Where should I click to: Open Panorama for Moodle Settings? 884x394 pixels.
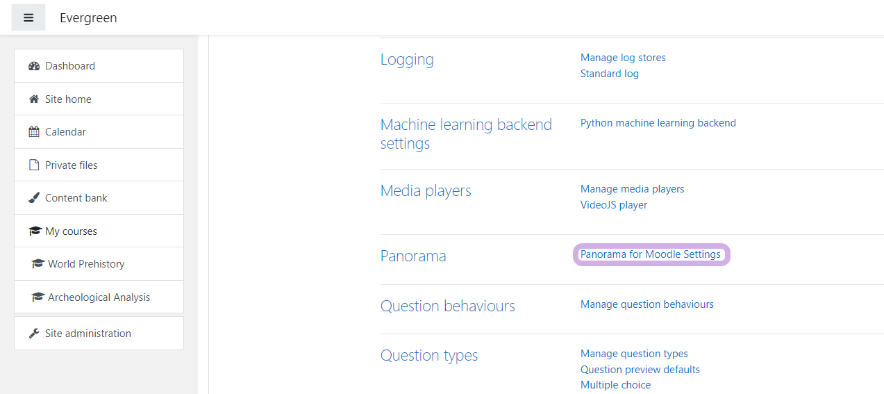click(651, 254)
